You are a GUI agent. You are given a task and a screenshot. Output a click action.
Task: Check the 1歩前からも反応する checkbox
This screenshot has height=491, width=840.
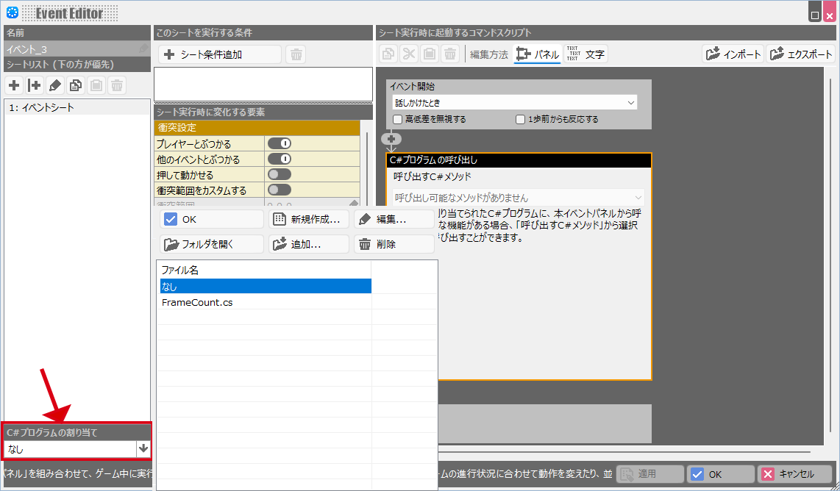tap(521, 119)
